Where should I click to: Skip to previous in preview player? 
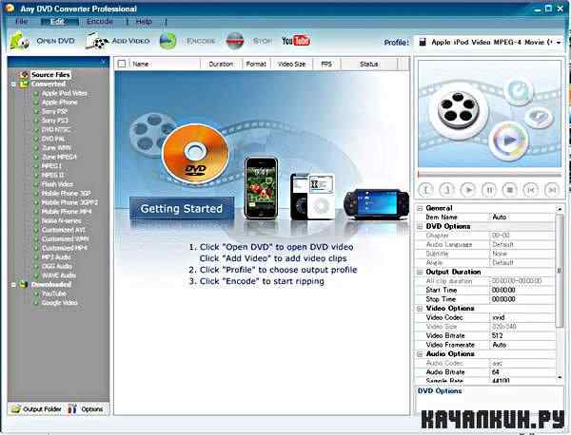pos(531,190)
